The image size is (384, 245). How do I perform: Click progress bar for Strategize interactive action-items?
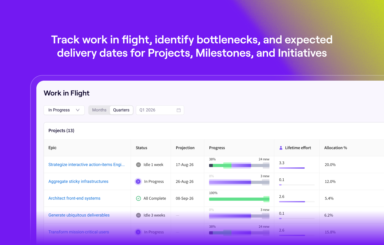click(239, 165)
